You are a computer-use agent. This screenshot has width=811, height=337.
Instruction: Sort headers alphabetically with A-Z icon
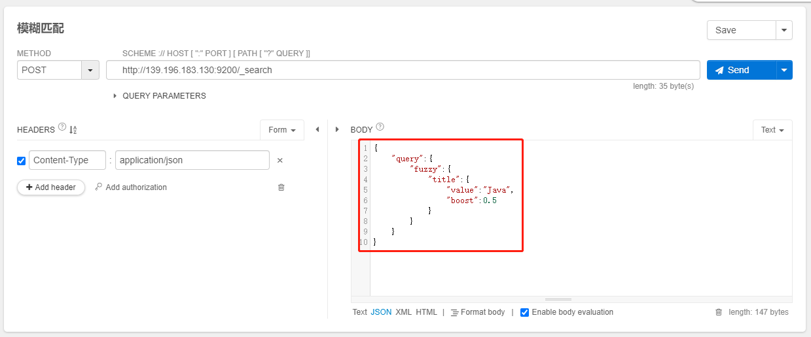[x=73, y=130]
